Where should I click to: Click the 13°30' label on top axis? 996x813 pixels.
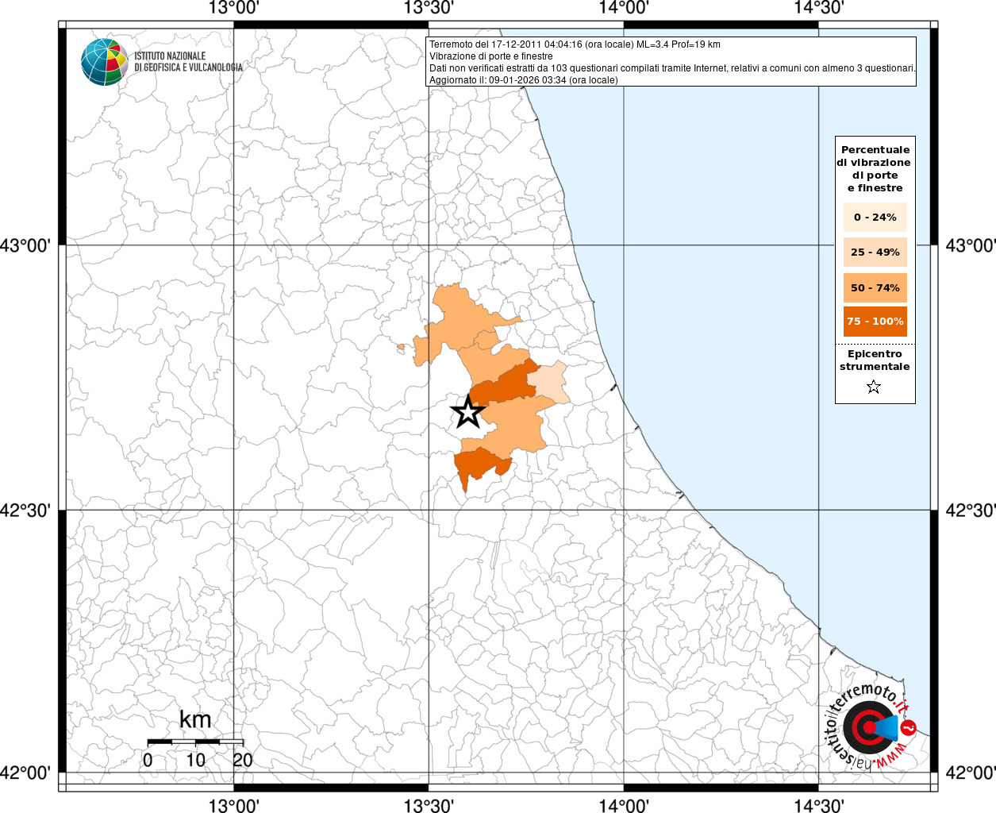click(x=429, y=9)
